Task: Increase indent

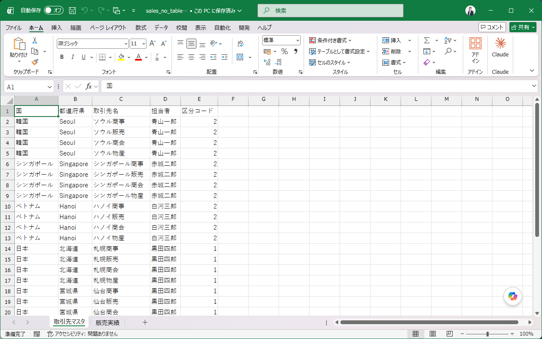Action: (x=224, y=57)
